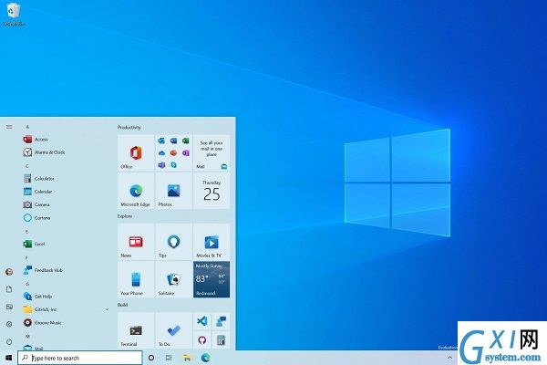
Task: Select the Recycle Bin desktop icon
Action: pos(14,15)
